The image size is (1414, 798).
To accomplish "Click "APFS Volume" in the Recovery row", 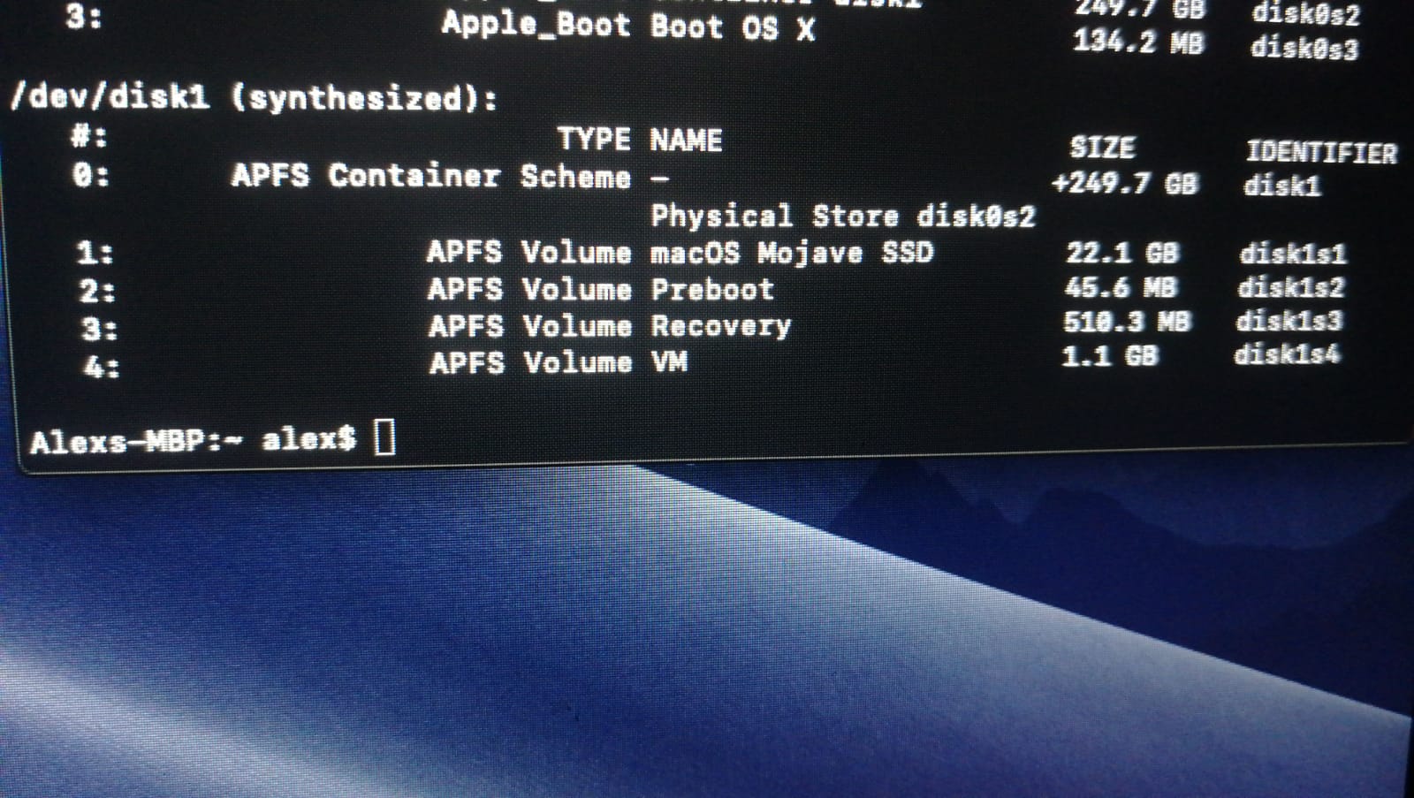I will click(530, 327).
